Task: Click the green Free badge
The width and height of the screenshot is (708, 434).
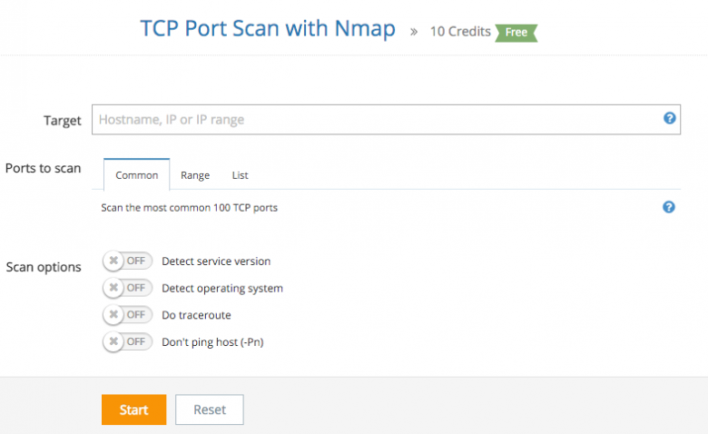Action: 516,33
